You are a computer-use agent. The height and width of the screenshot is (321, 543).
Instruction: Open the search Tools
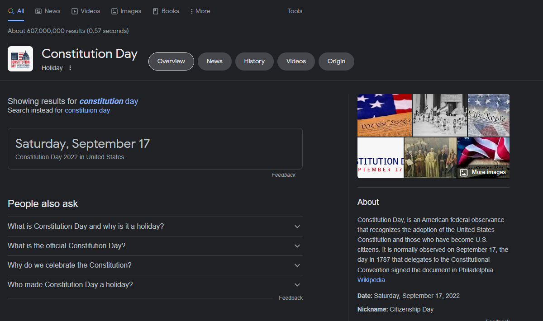pyautogui.click(x=295, y=11)
